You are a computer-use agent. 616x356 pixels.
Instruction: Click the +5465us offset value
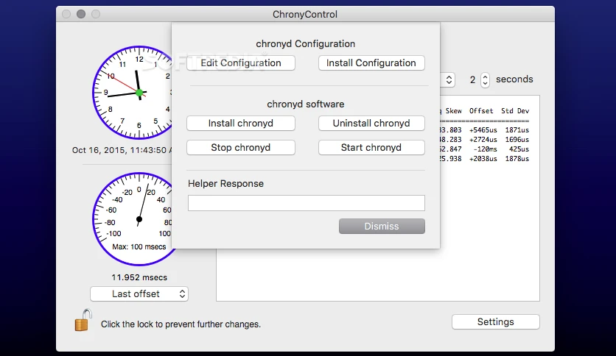tap(483, 130)
